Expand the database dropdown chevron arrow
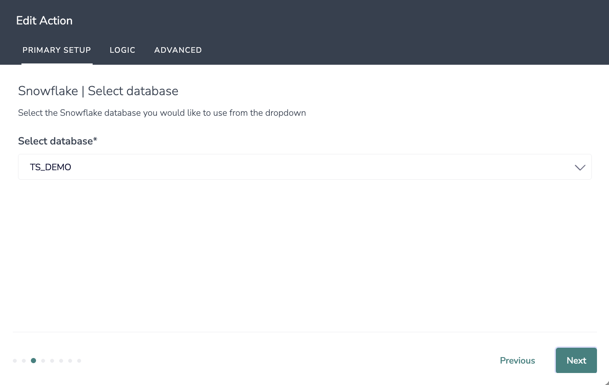Viewport: 609px width, 385px height. 580,167
